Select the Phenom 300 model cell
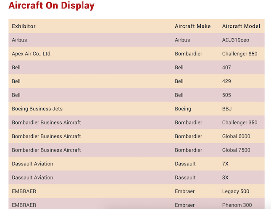The image size is (271, 209). [237, 205]
